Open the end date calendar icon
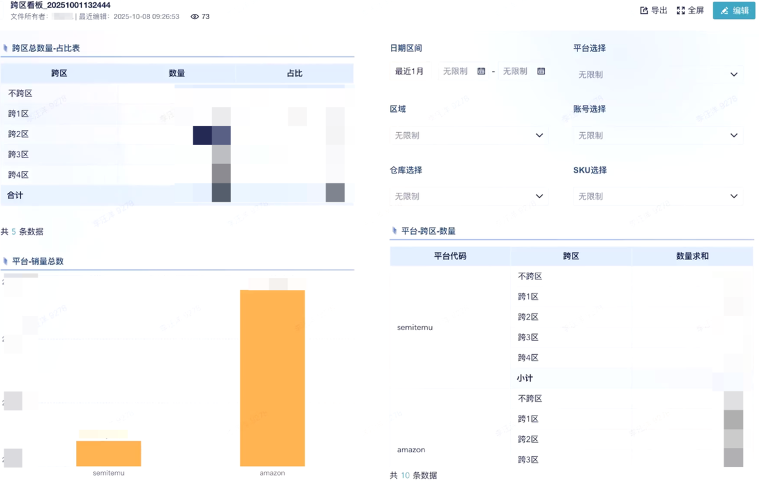 point(541,71)
